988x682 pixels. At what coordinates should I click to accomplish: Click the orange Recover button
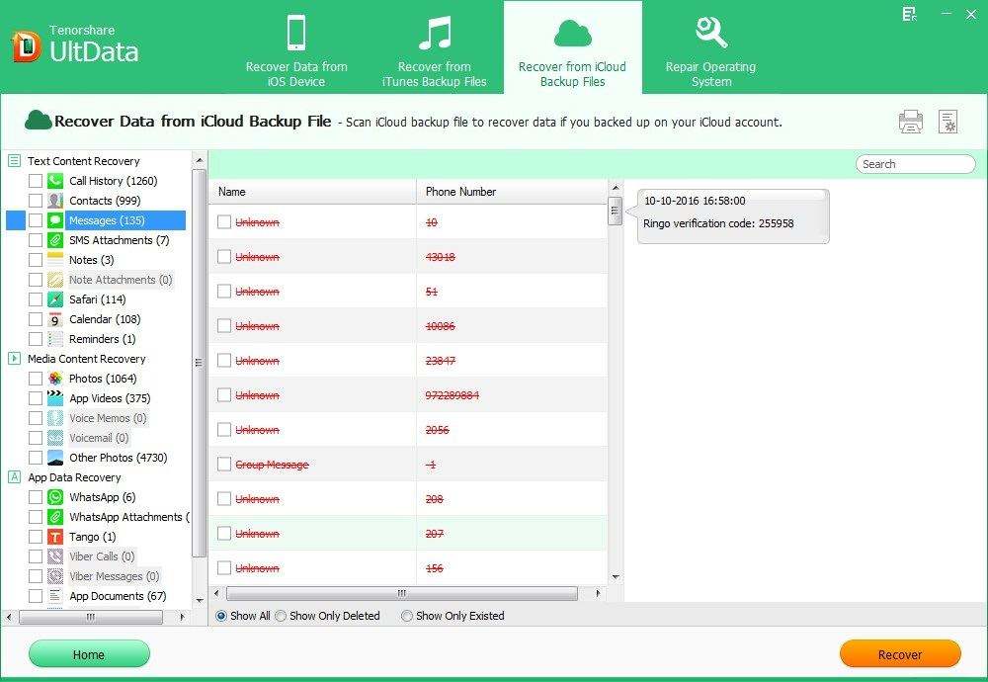(x=900, y=654)
